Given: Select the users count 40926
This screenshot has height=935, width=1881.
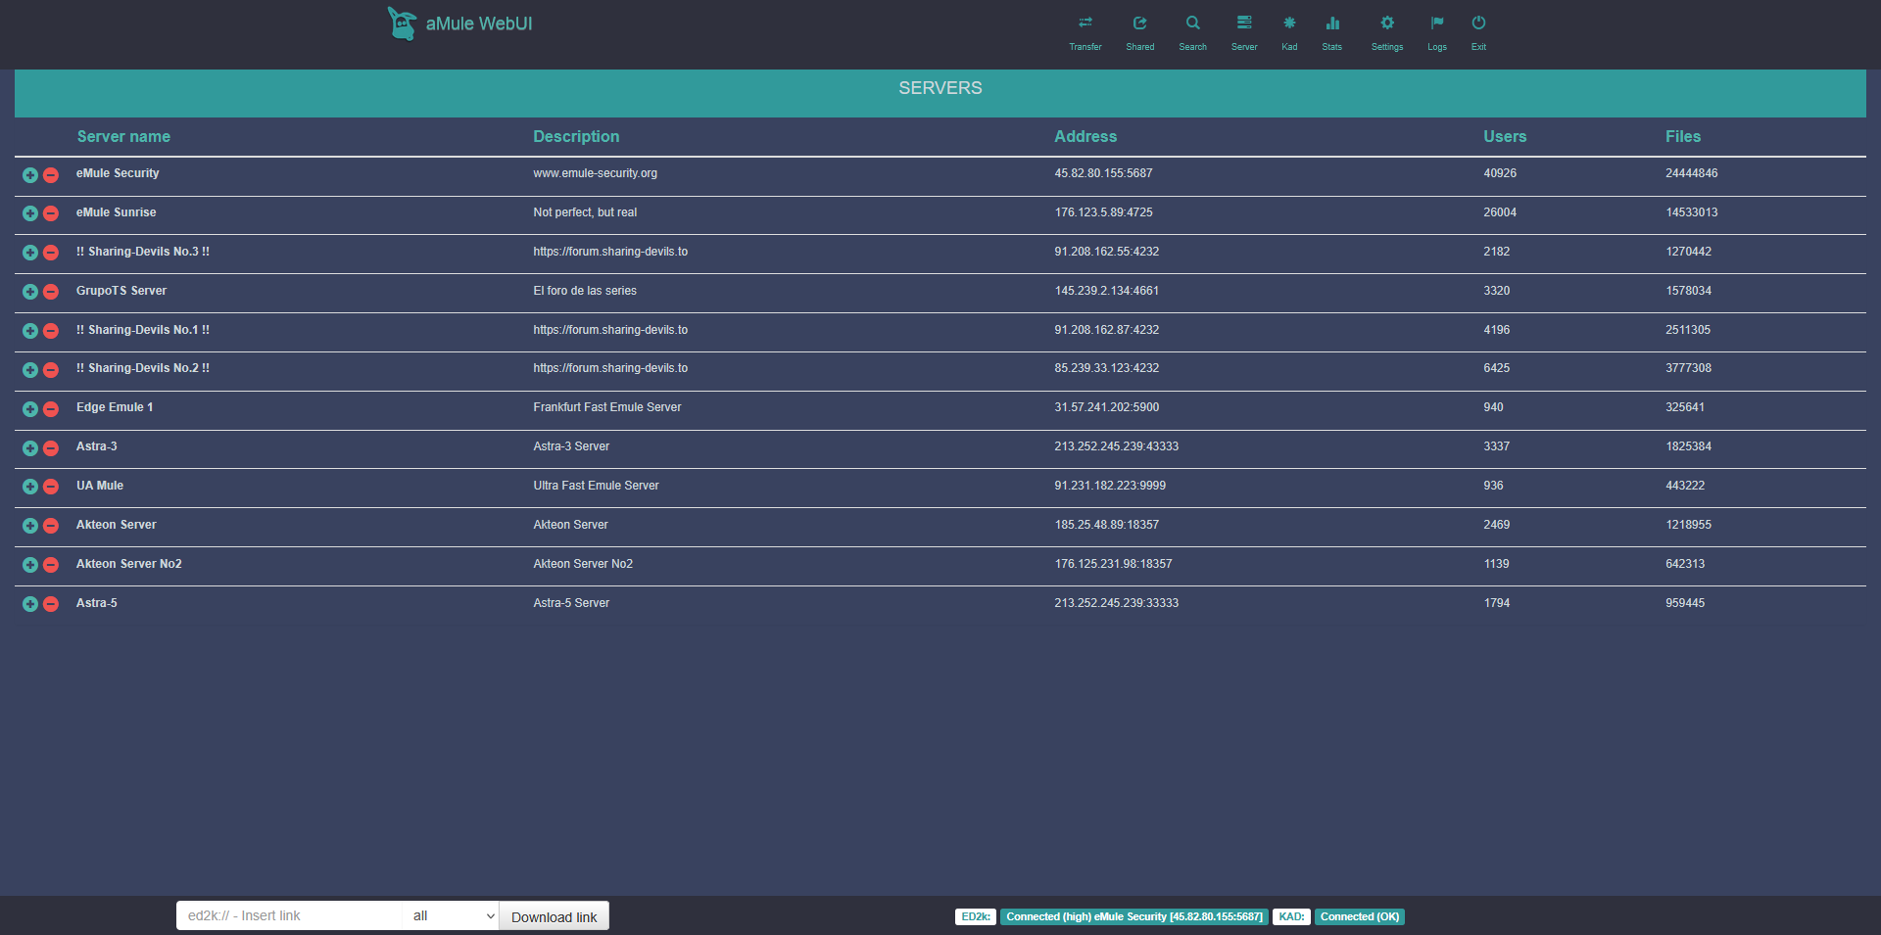Looking at the screenshot, I should pyautogui.click(x=1500, y=173).
